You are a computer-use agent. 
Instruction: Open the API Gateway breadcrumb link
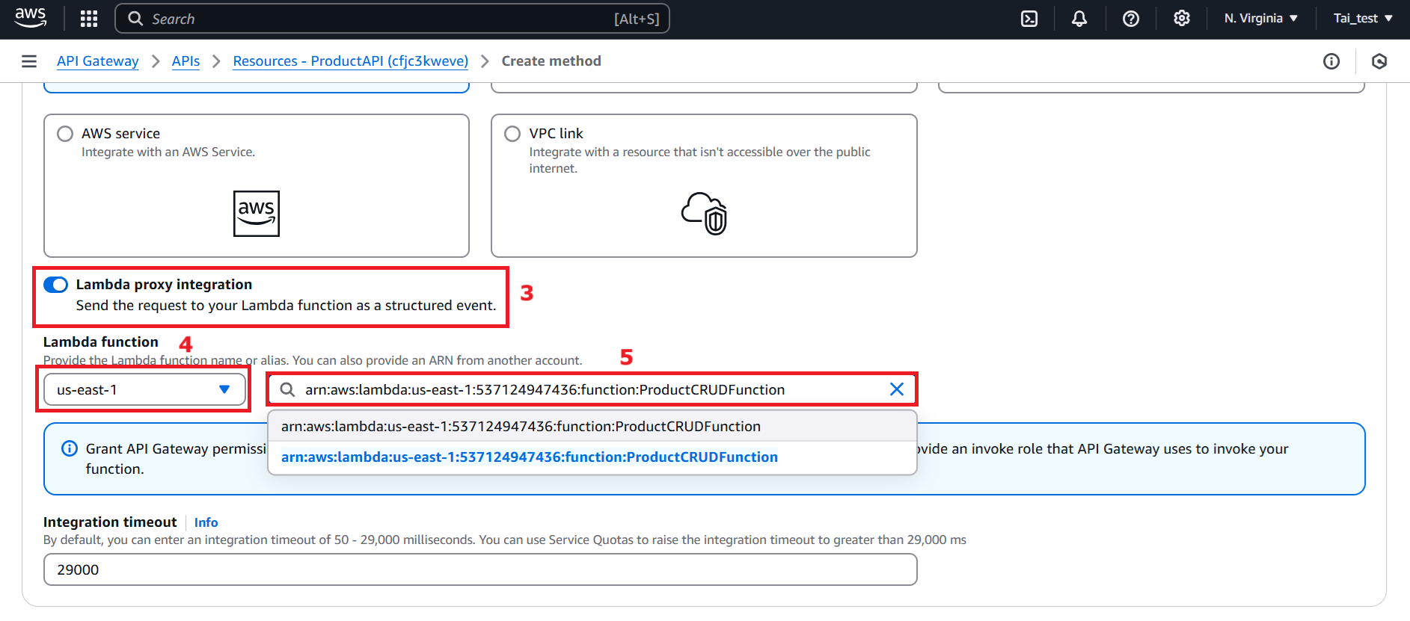[x=98, y=61]
